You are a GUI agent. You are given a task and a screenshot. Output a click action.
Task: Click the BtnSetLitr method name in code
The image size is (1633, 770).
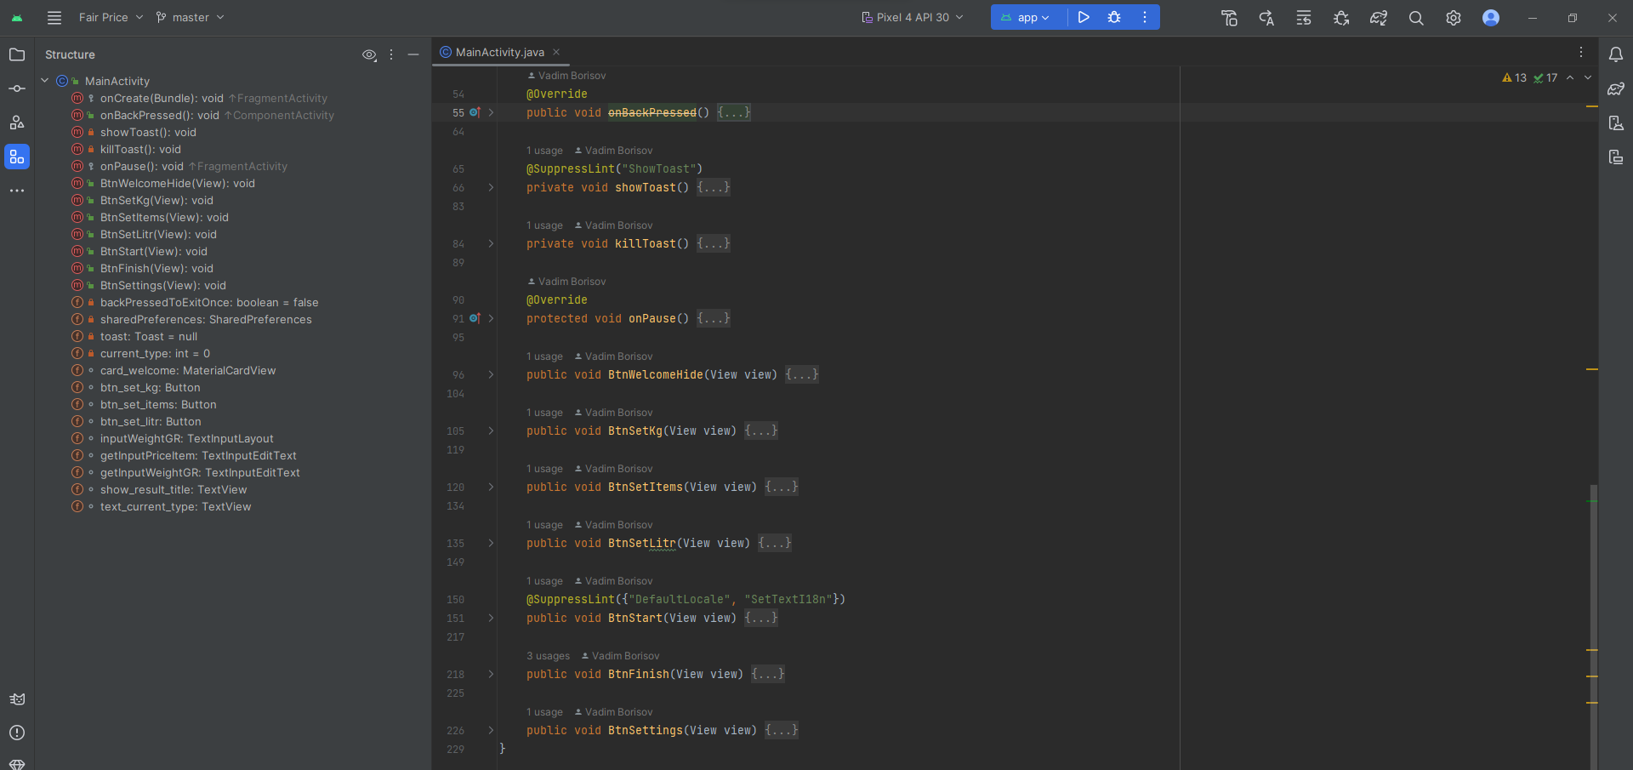[x=642, y=543]
